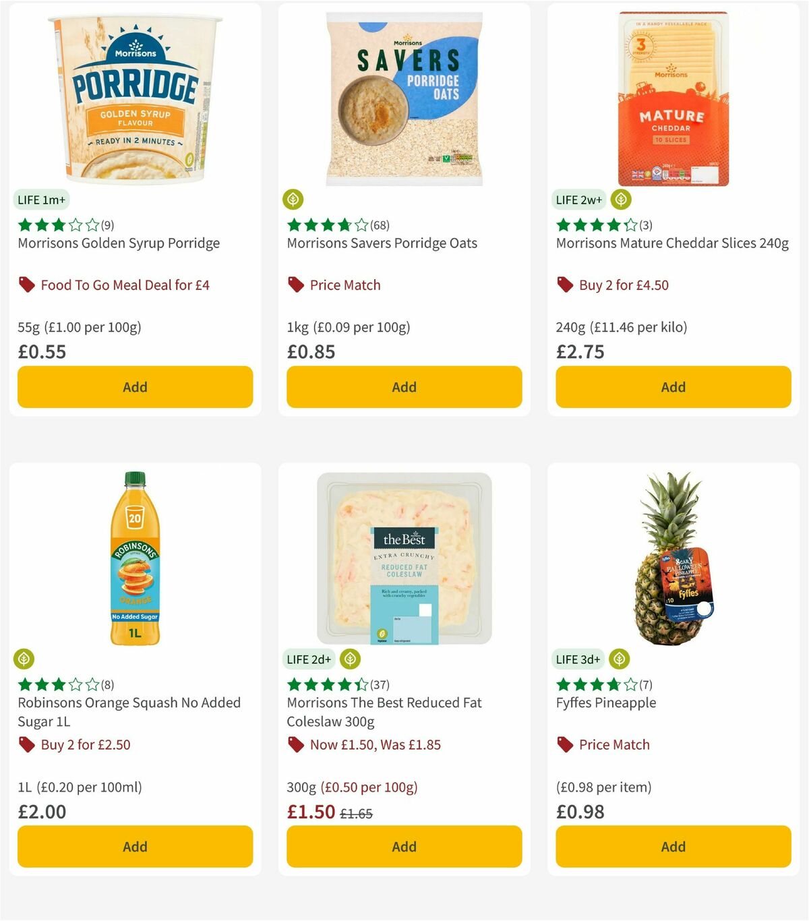
Task: Click the red tag icon beside Savers Porridge Oats Price Match
Action: (295, 285)
